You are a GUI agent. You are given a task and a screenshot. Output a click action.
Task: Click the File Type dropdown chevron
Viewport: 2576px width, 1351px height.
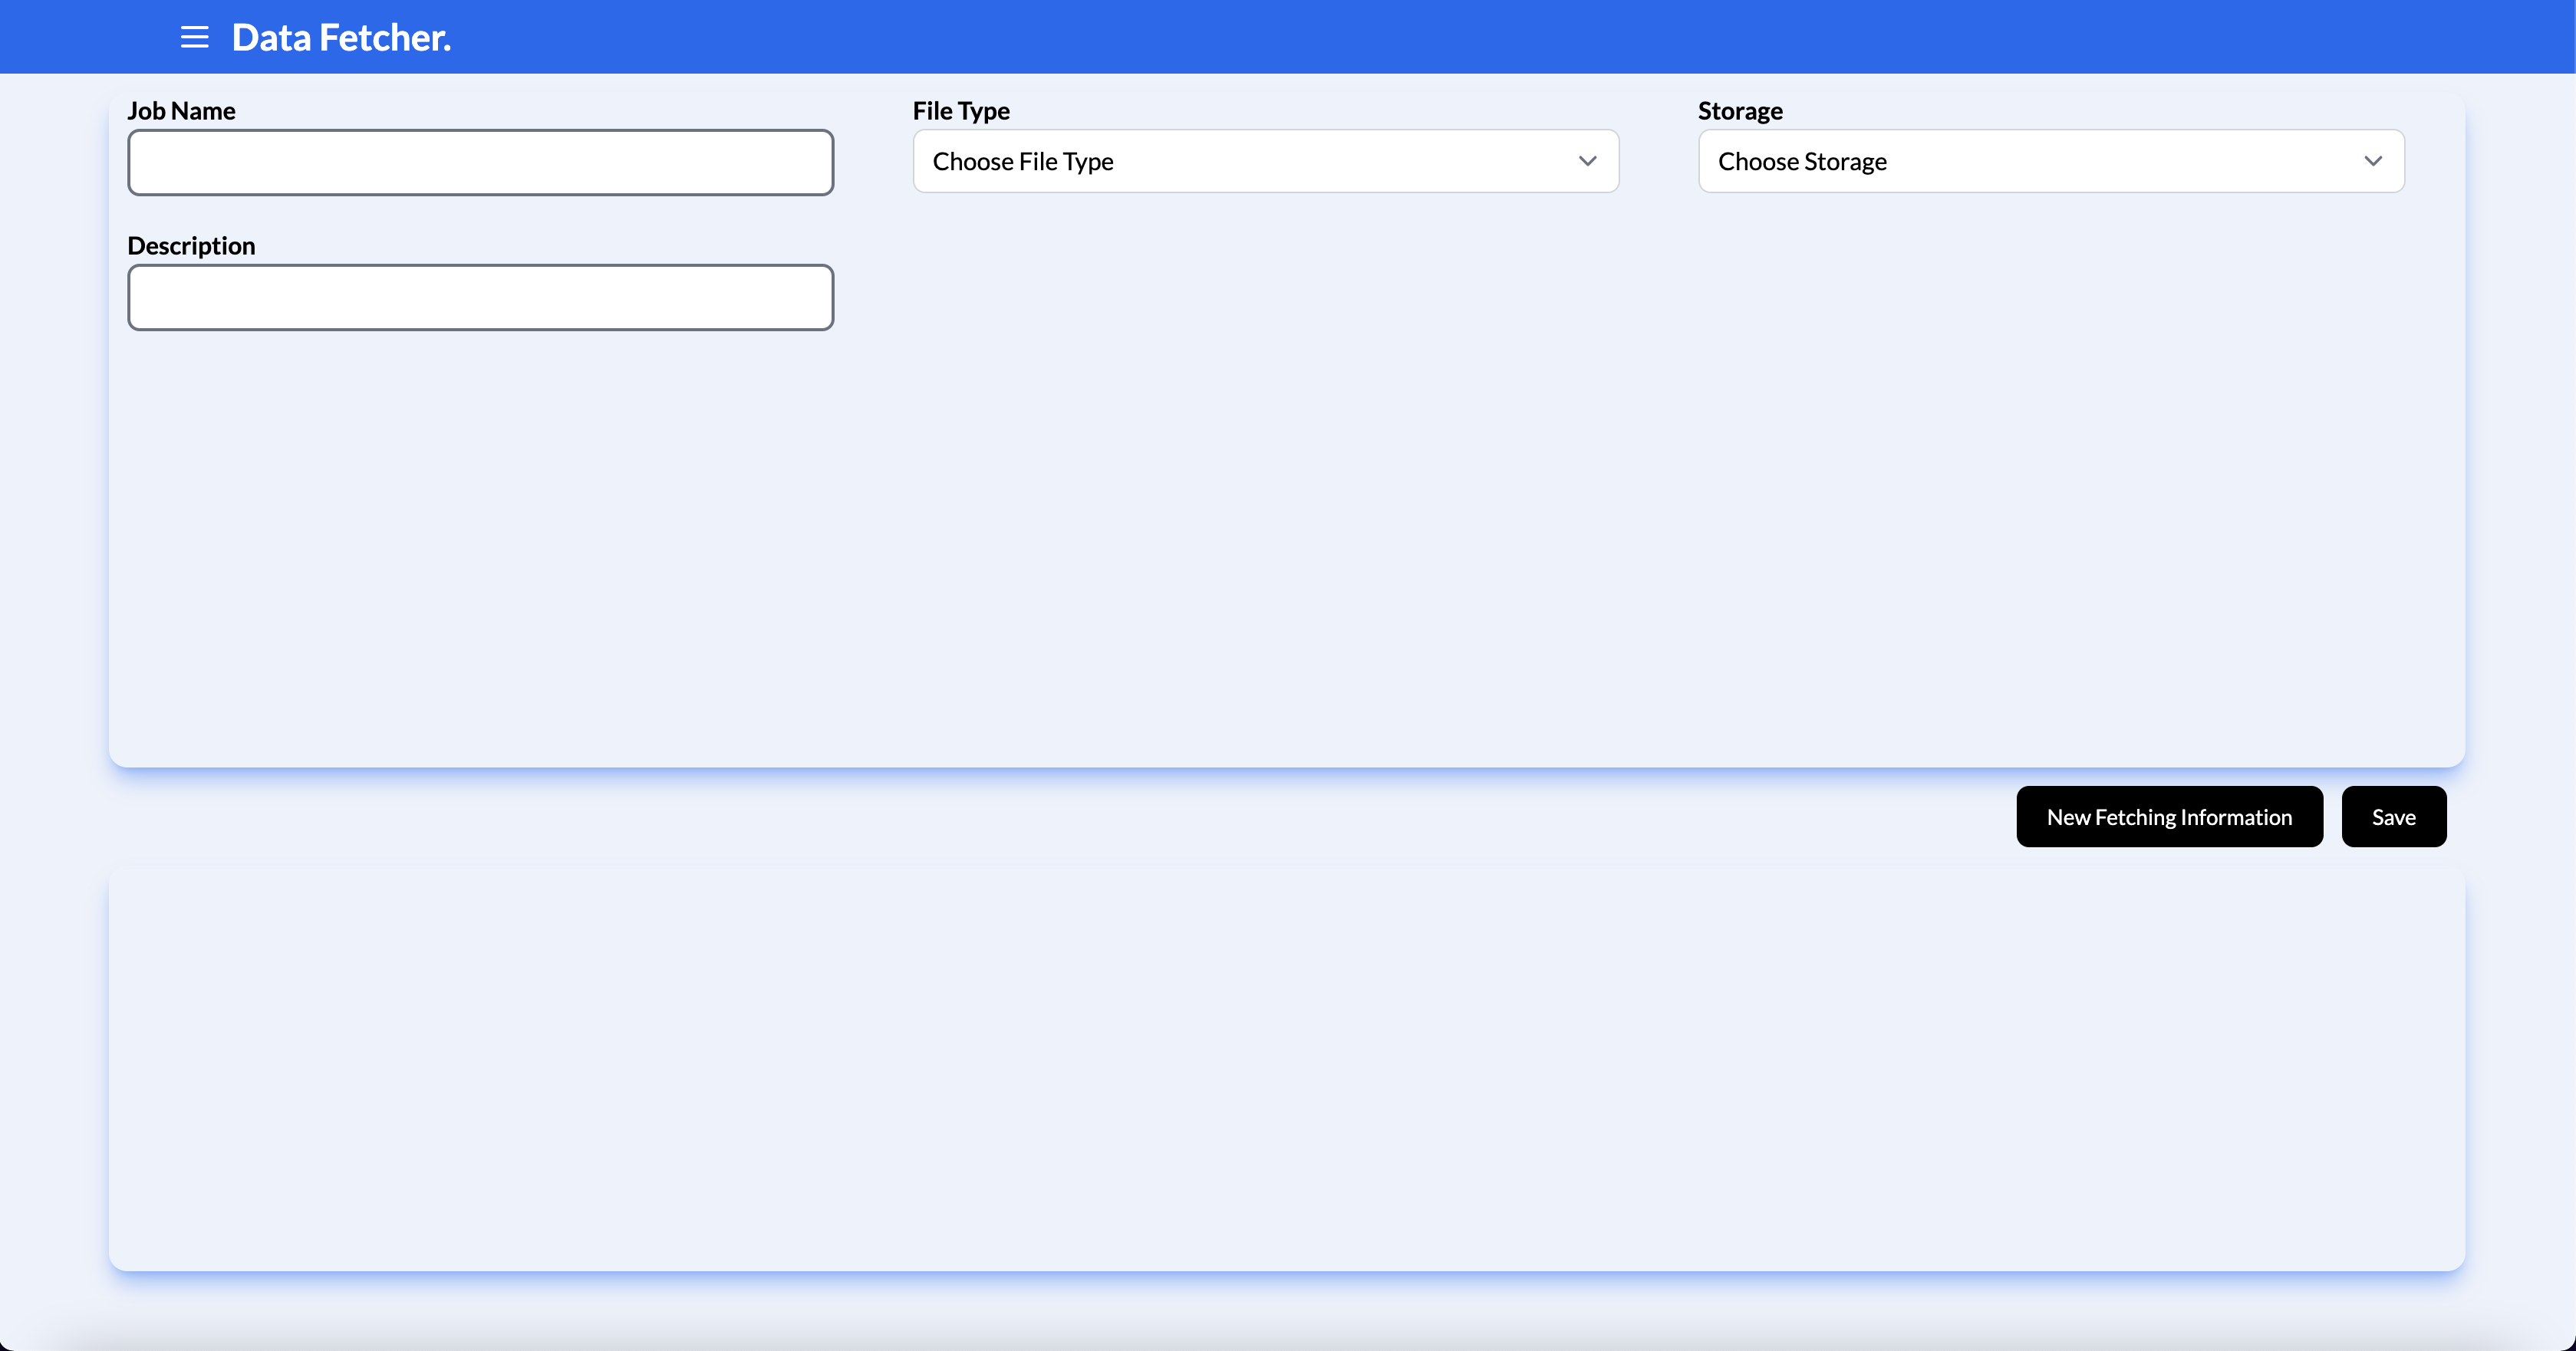point(1589,161)
